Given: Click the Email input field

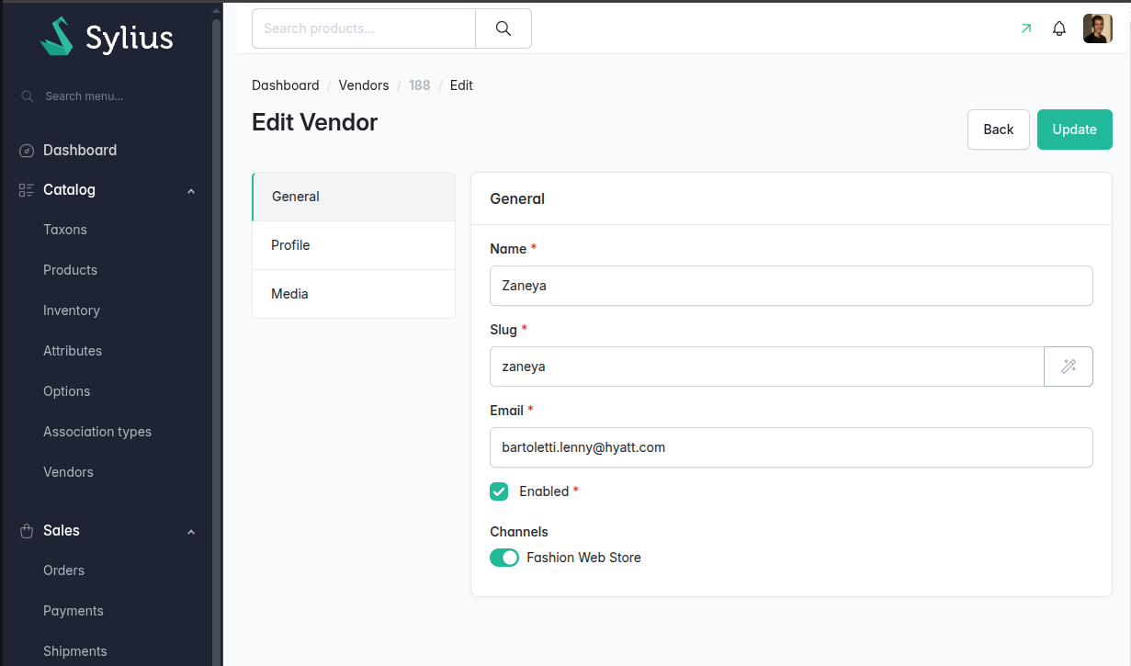Looking at the screenshot, I should [x=791, y=447].
